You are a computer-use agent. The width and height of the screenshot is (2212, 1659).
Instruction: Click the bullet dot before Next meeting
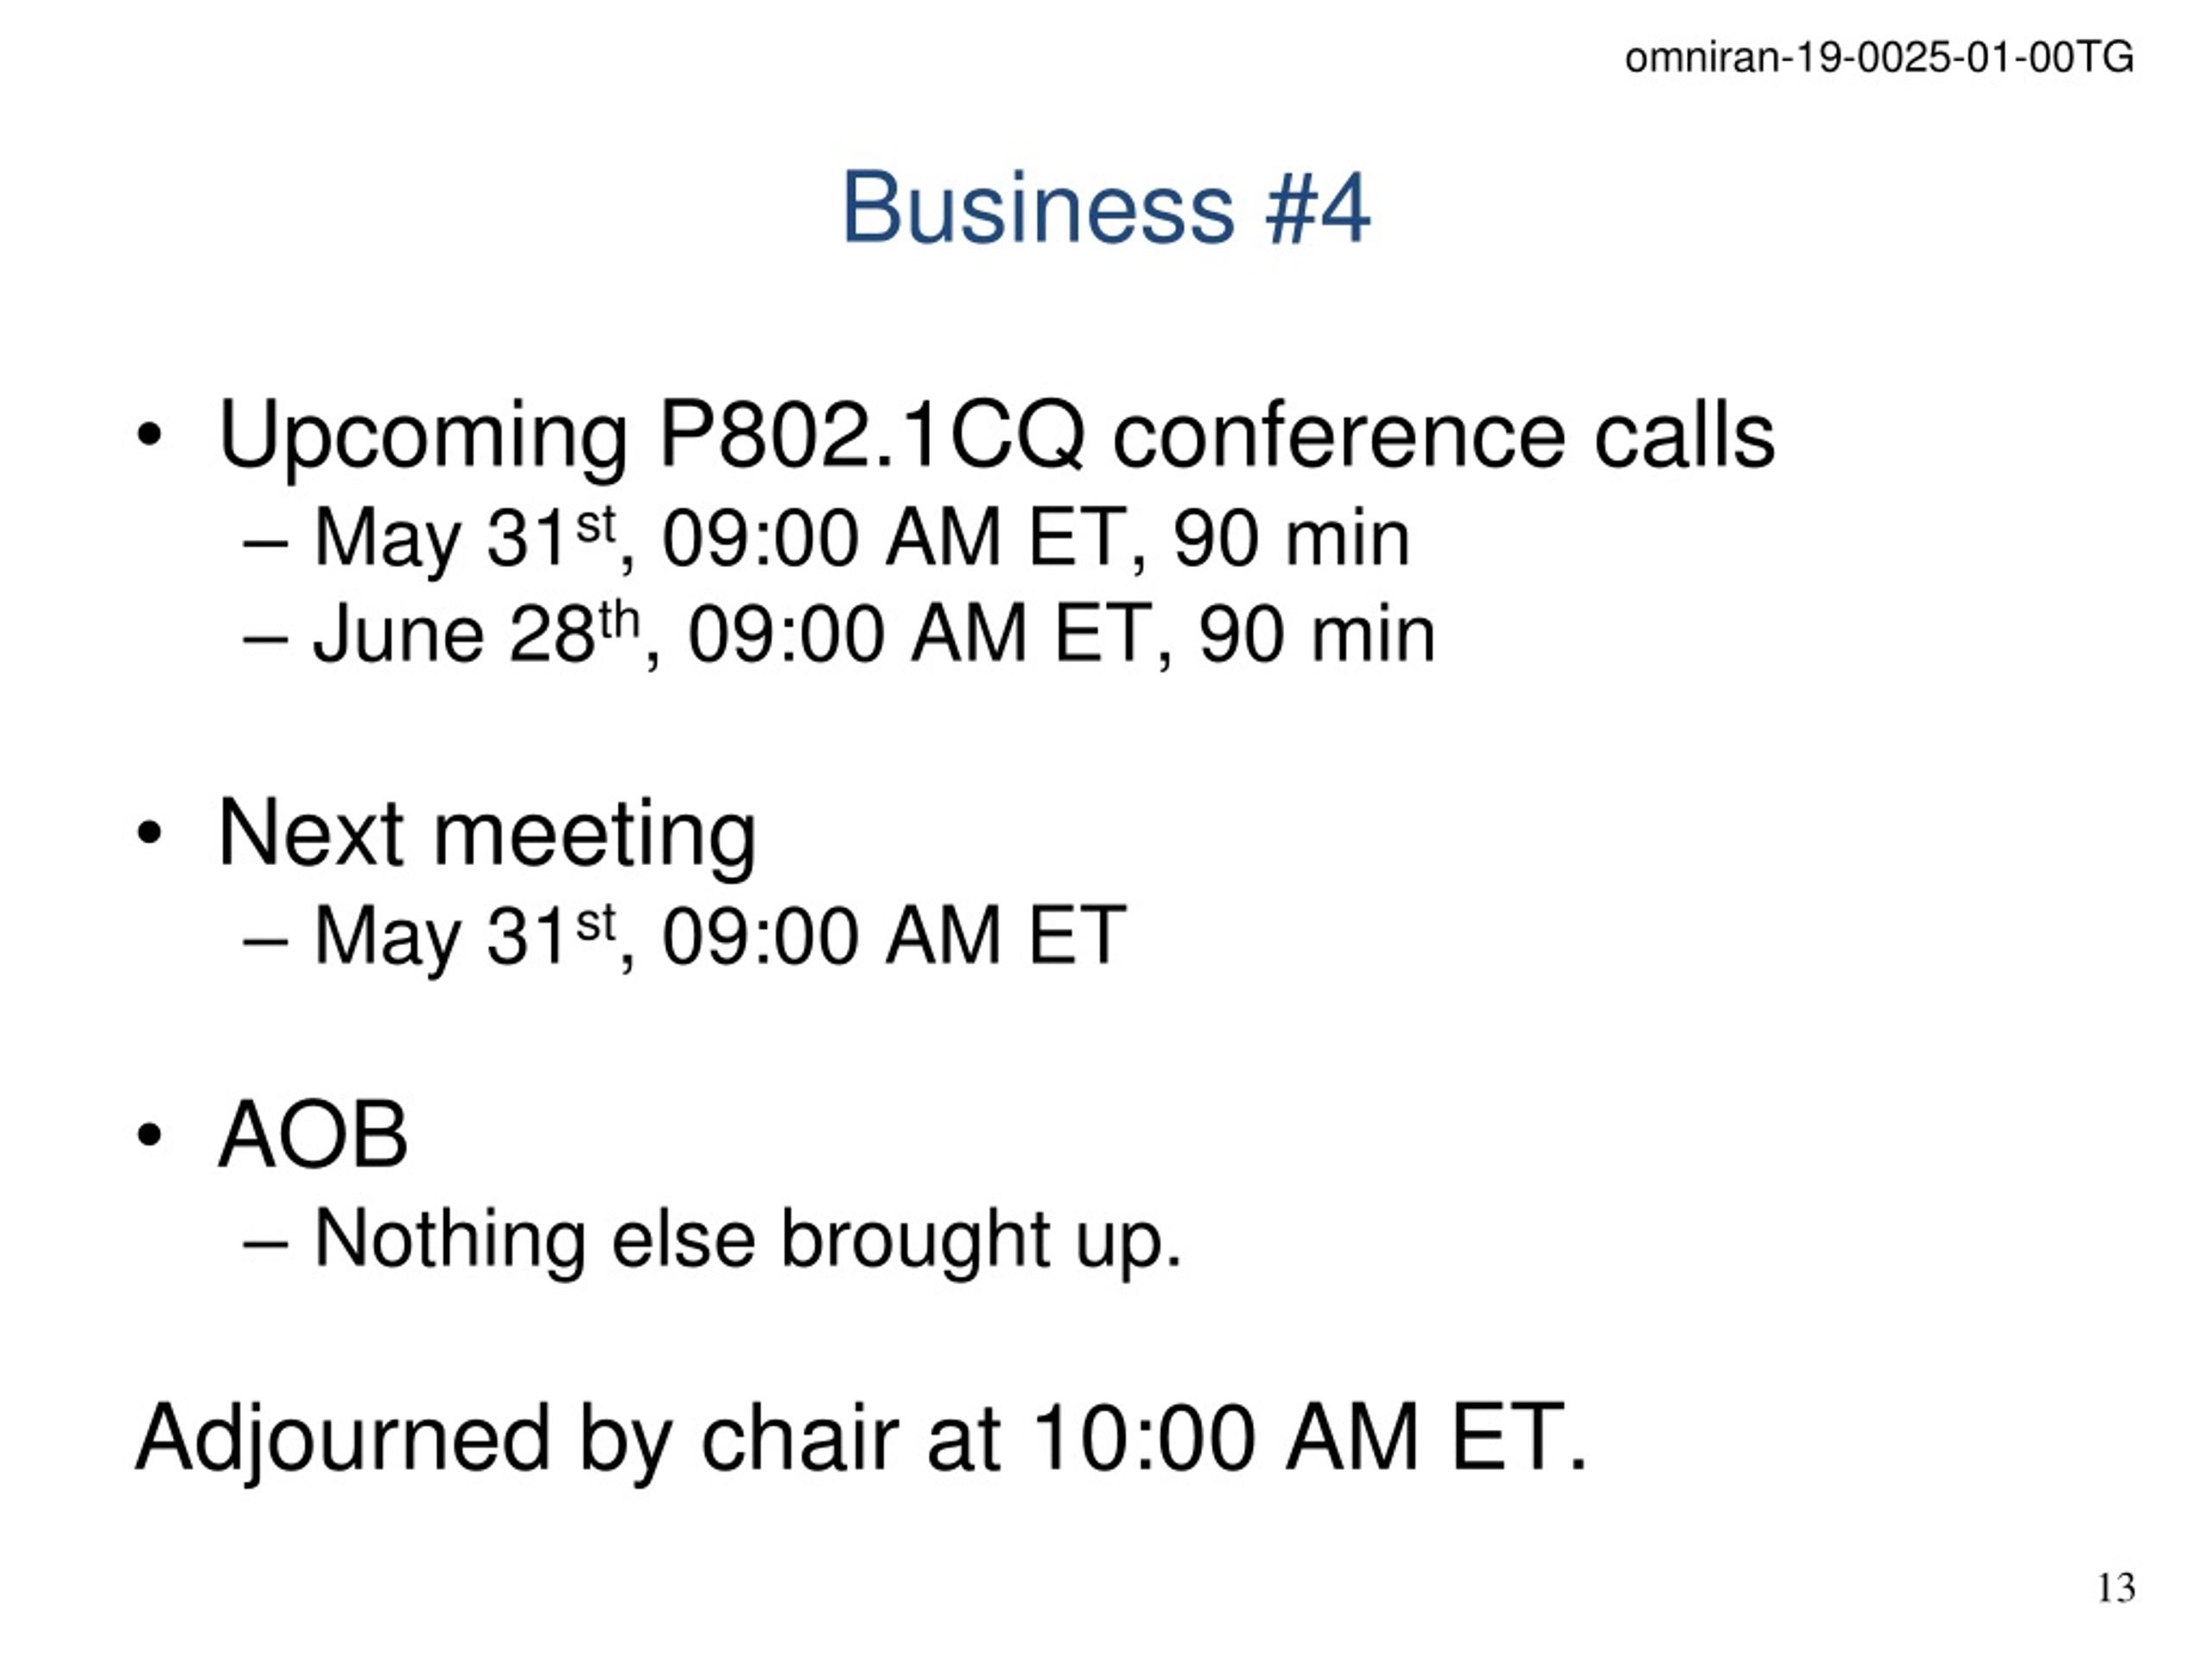(149, 834)
